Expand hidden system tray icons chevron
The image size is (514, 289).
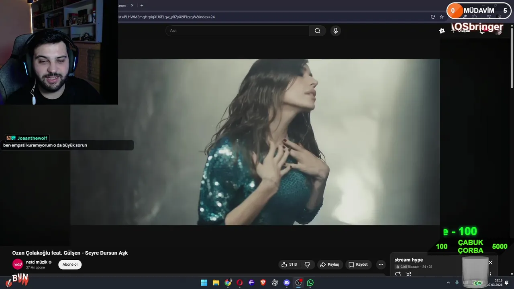pyautogui.click(x=448, y=283)
